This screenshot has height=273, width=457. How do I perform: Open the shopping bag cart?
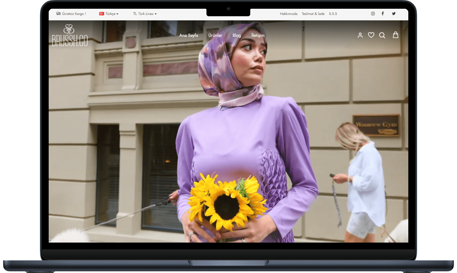tap(395, 35)
